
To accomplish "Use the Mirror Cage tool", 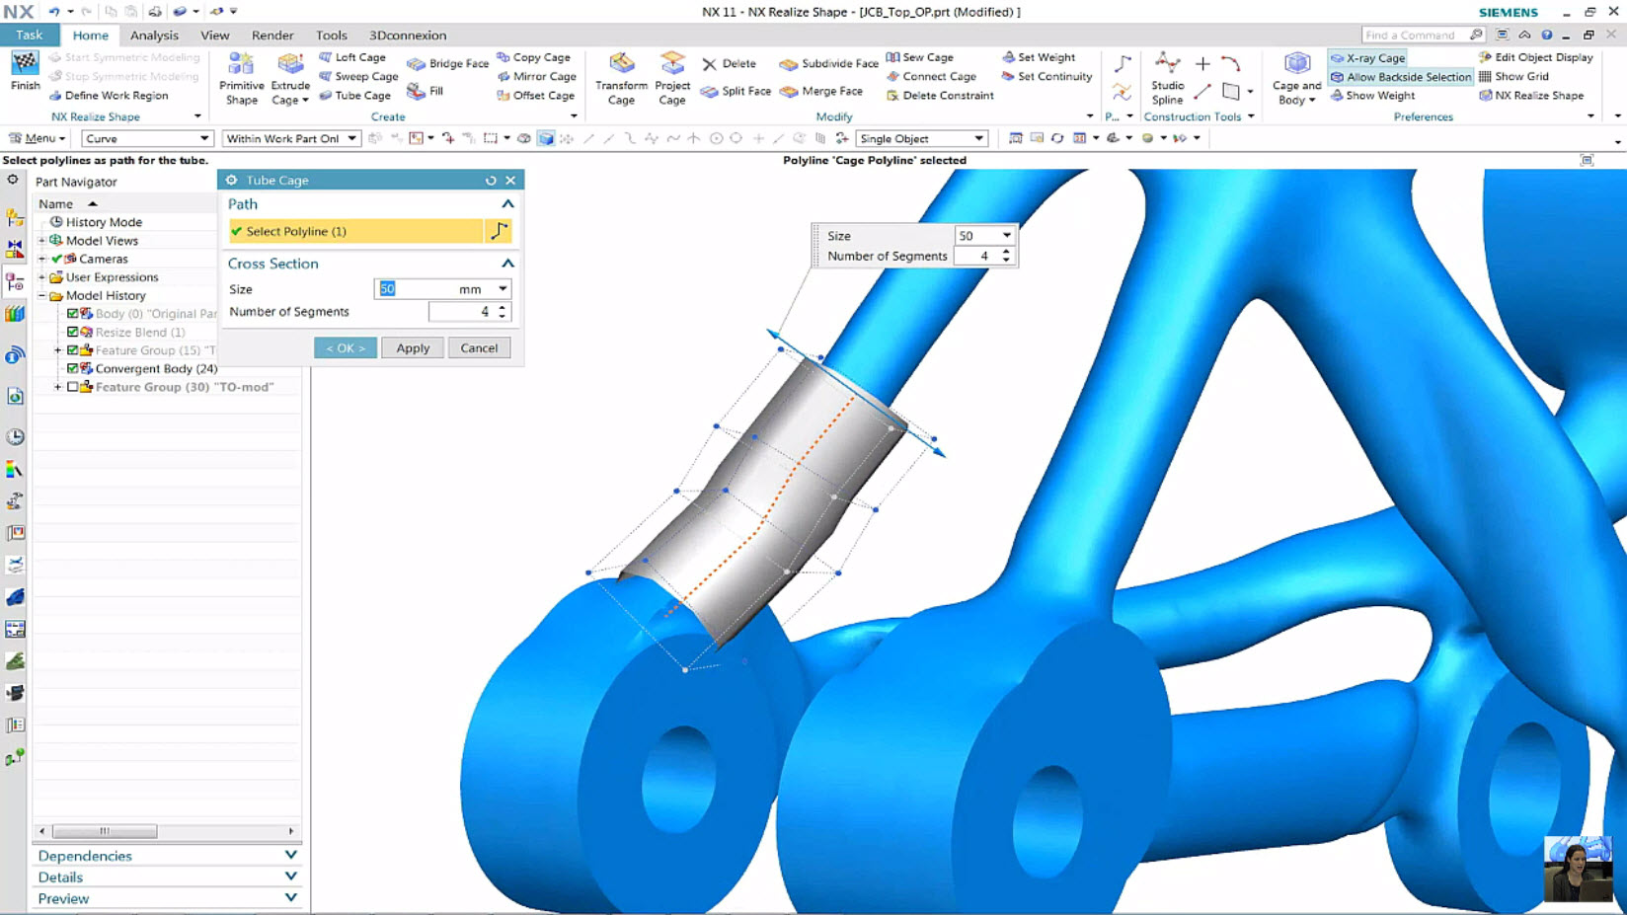I will pyautogui.click(x=536, y=76).
